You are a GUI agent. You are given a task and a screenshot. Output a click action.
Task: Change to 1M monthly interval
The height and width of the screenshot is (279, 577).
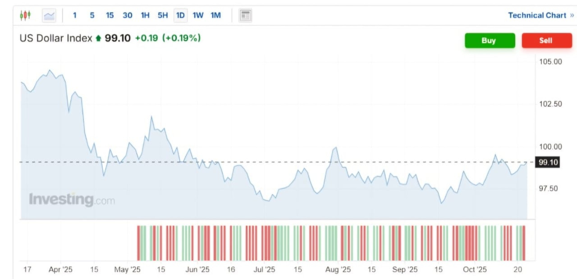click(x=215, y=15)
